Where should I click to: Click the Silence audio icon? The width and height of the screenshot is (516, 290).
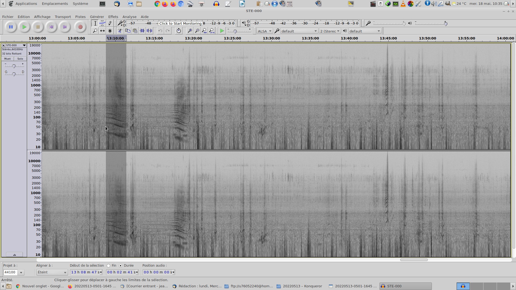(x=149, y=31)
